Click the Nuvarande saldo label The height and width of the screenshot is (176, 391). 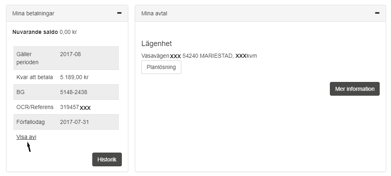[35, 32]
